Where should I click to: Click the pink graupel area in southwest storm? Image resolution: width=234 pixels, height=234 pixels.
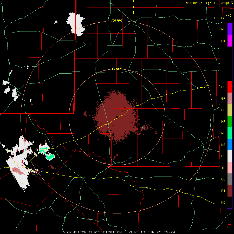point(19,171)
